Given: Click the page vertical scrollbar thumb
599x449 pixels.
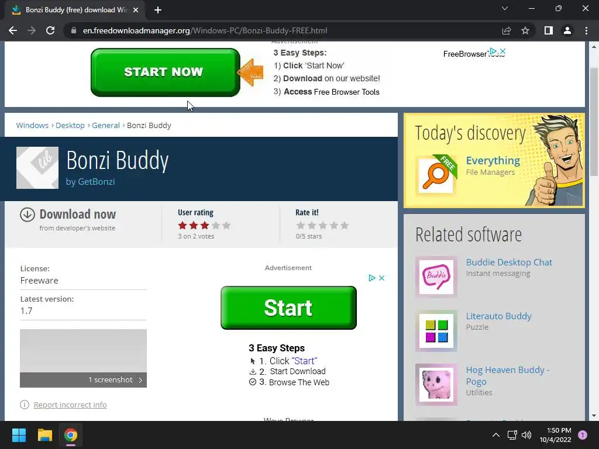Looking at the screenshot, I should tap(594, 120).
